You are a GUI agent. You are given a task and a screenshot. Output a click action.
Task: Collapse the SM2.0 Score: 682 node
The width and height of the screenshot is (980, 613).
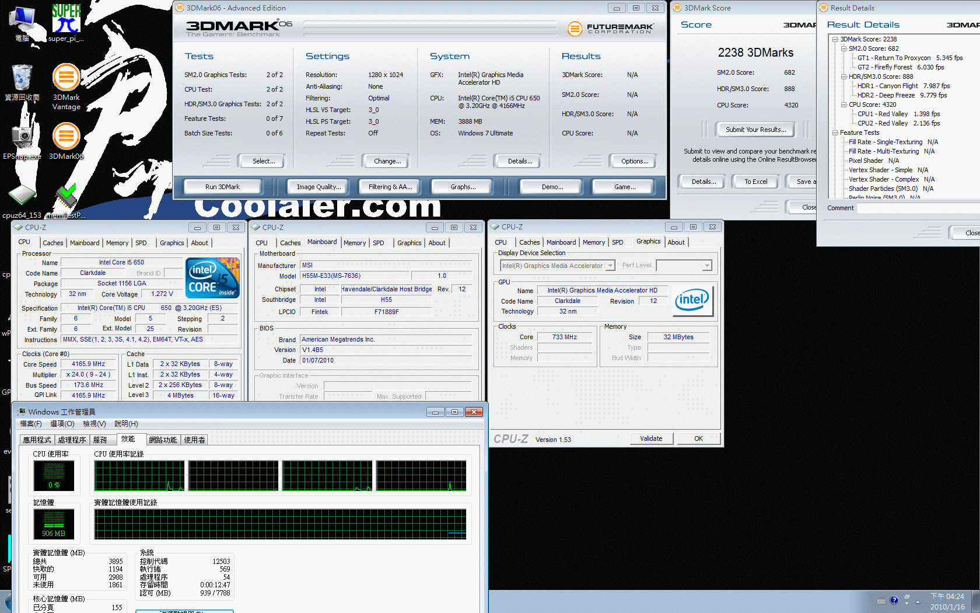(843, 48)
